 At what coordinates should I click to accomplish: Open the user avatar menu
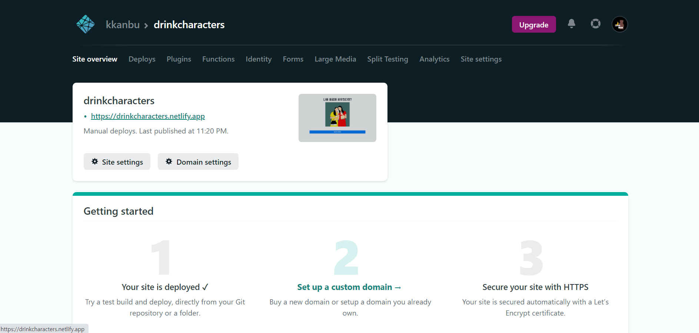click(x=620, y=24)
